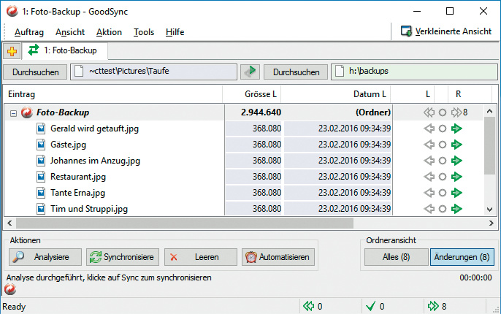Set Gerald wird getauft.jpg to copy right

tap(456, 129)
